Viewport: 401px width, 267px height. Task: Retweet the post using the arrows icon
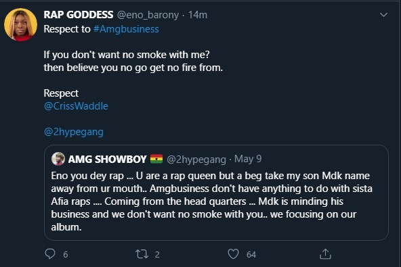(x=142, y=254)
